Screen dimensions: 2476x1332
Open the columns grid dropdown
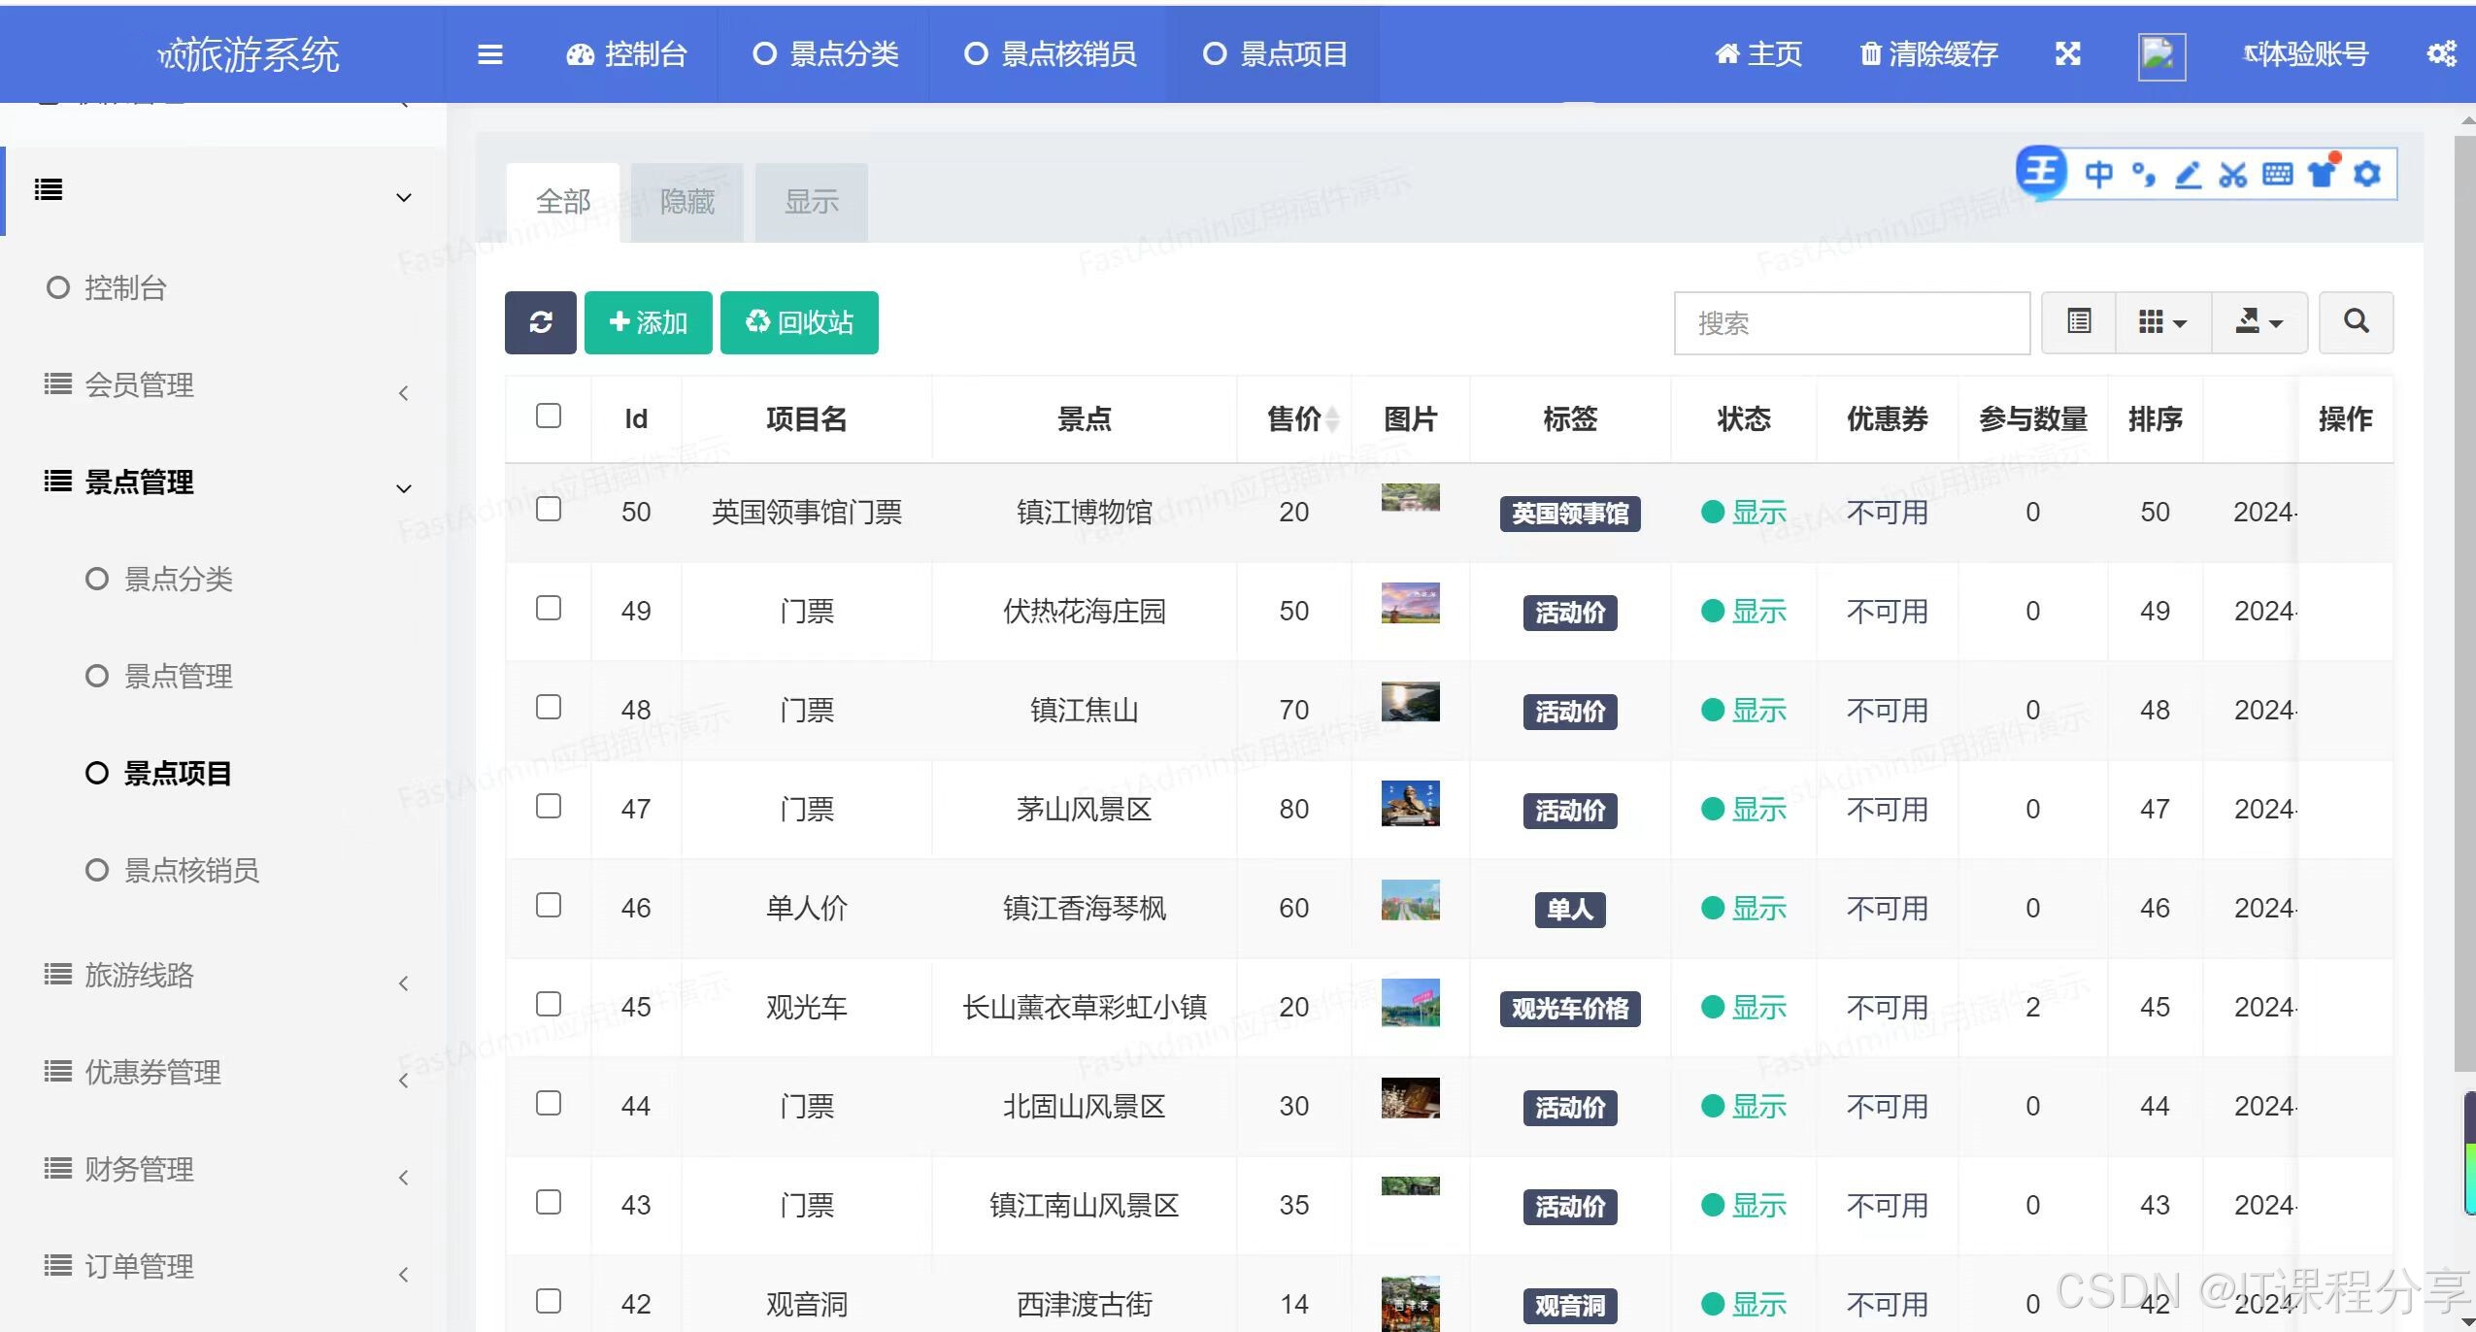[2162, 322]
